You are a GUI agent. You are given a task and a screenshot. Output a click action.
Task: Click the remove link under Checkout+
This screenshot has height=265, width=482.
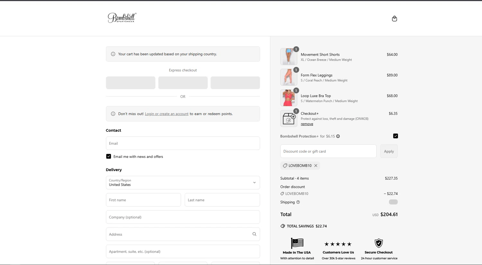pos(307,124)
